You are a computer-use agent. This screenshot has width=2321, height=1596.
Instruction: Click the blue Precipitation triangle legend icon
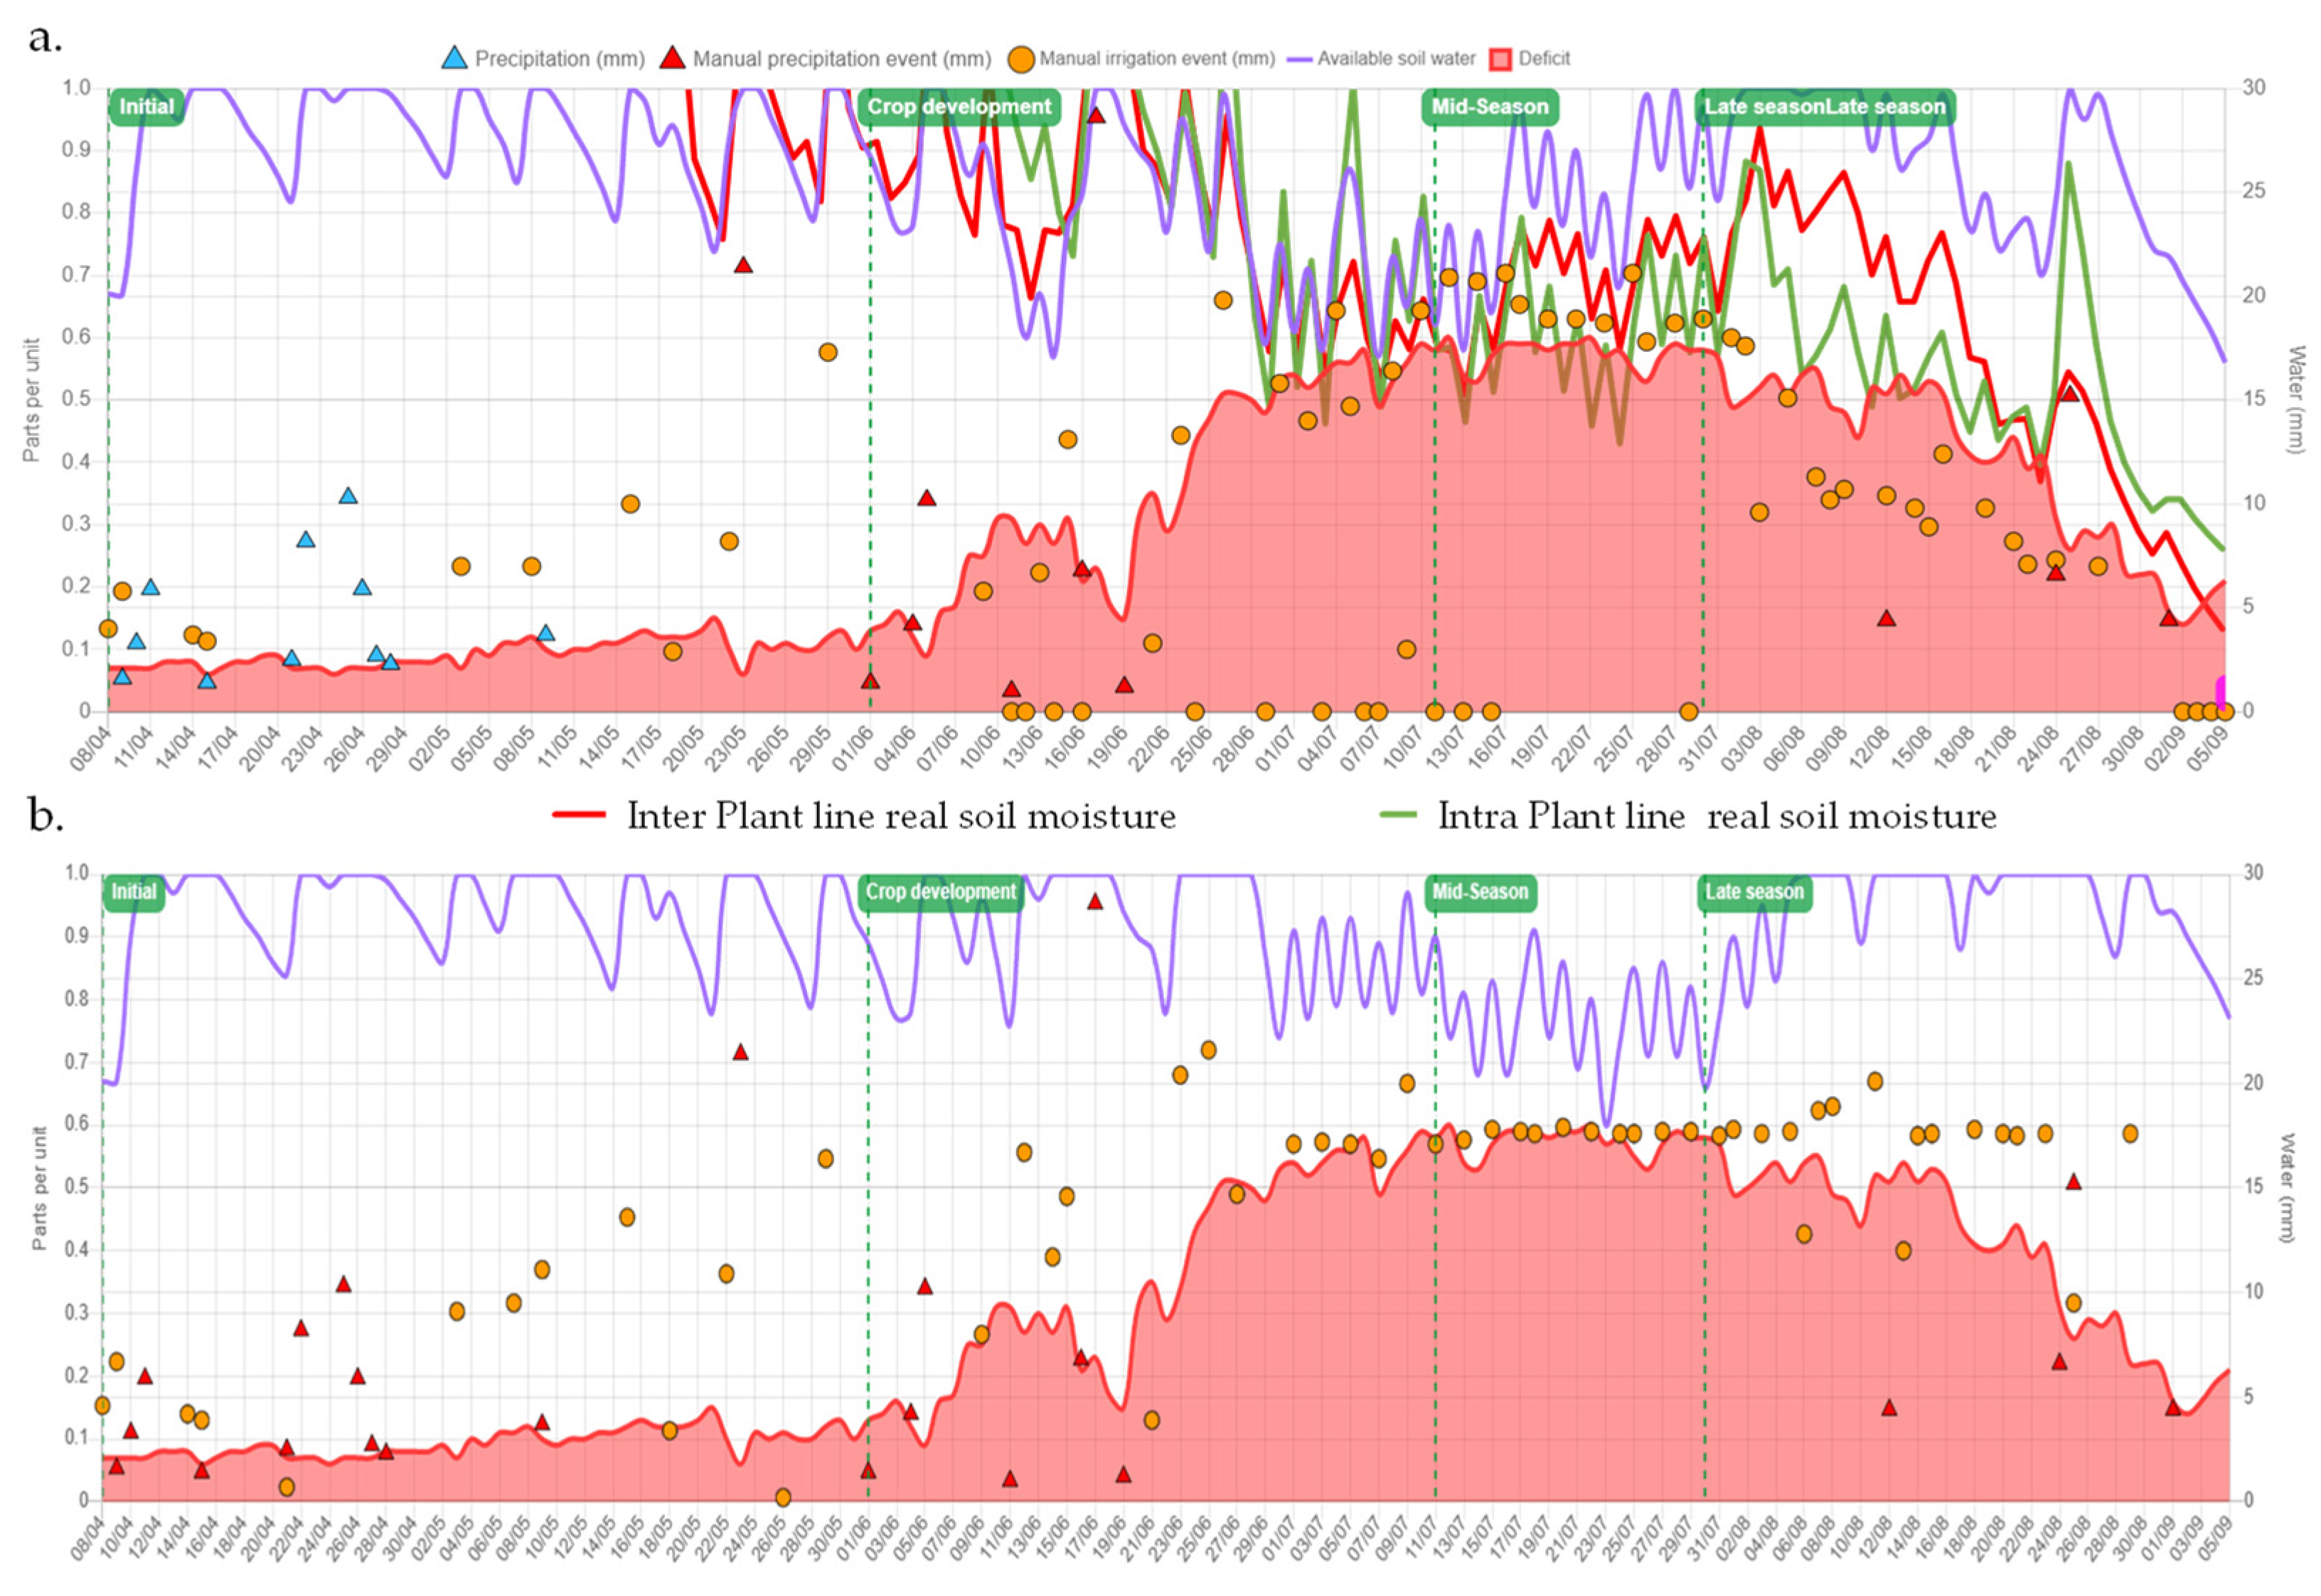click(x=454, y=58)
